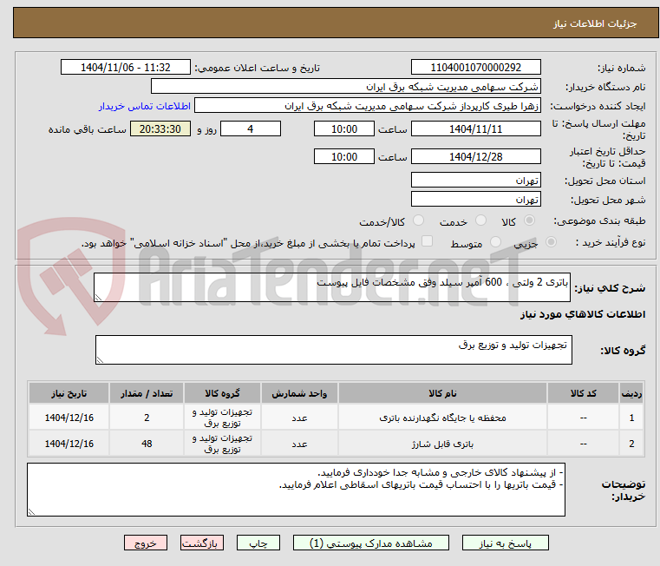Click the نام کالا column header

[442, 393]
